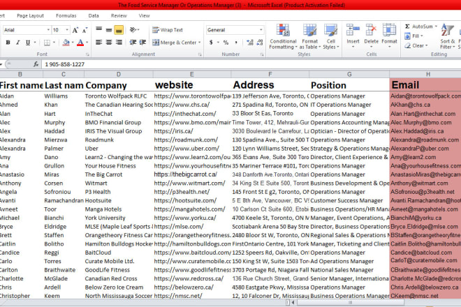The height and width of the screenshot is (307, 461).
Task: Apply borders using the borders icon
Action: pyautogui.click(x=47, y=43)
